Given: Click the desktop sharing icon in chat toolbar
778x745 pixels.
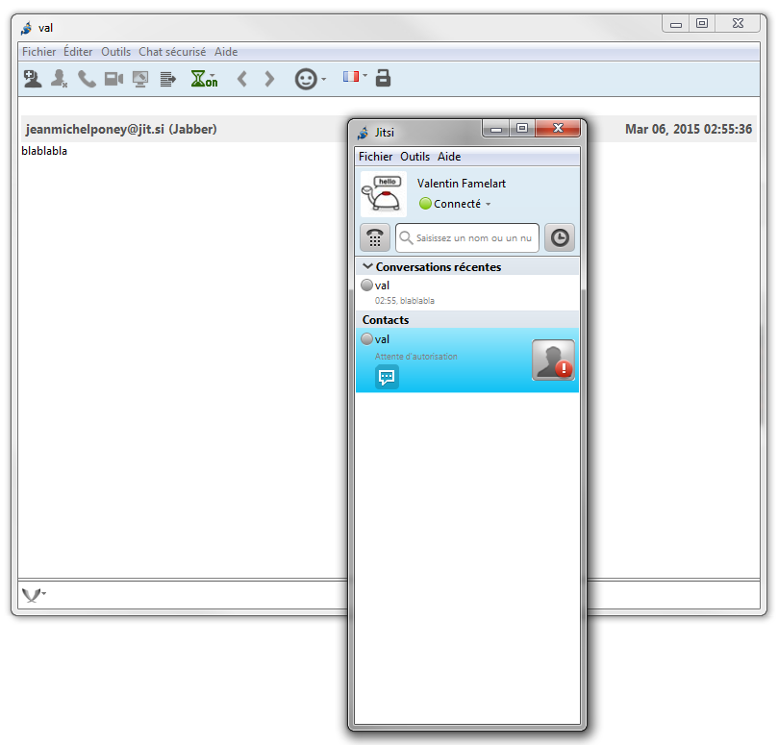Looking at the screenshot, I should pos(140,80).
